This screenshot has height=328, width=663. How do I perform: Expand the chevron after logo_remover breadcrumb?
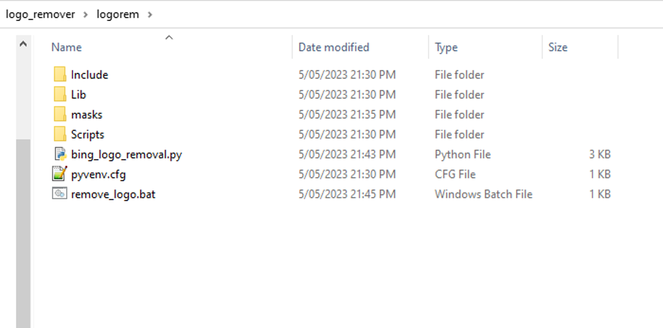point(85,14)
